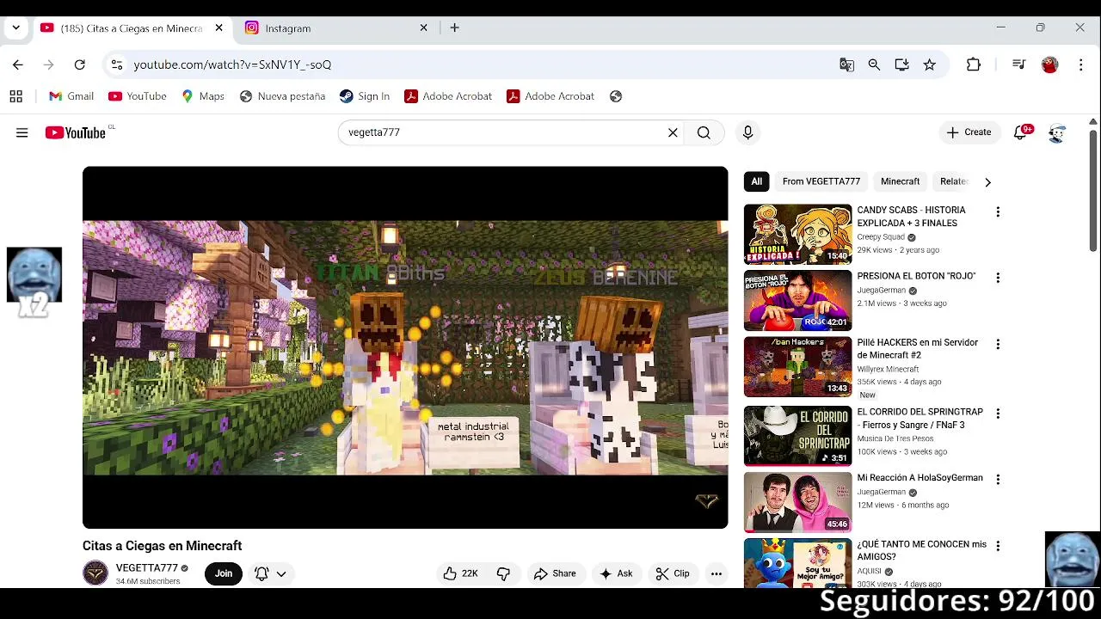Open the Maps bookmark
Viewport: 1101px width, 619px height.
click(x=203, y=96)
